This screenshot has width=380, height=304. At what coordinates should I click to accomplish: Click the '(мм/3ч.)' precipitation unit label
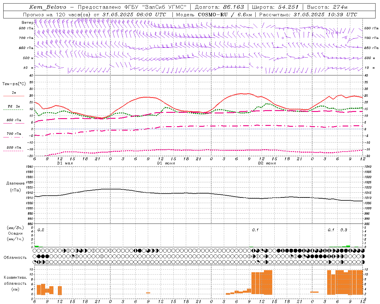(x=15, y=228)
